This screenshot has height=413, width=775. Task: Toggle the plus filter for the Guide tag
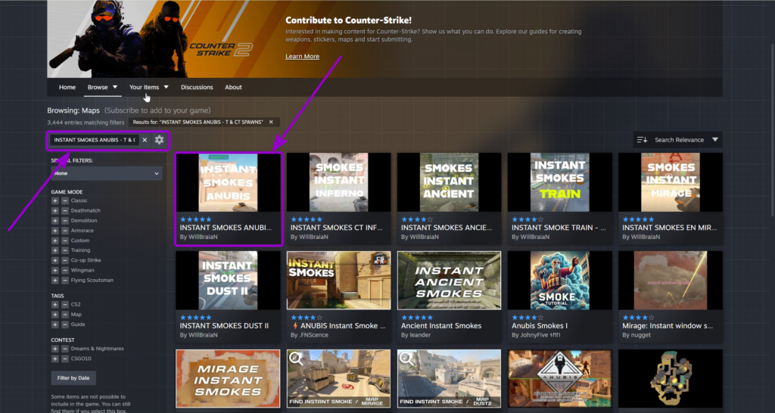click(x=54, y=324)
